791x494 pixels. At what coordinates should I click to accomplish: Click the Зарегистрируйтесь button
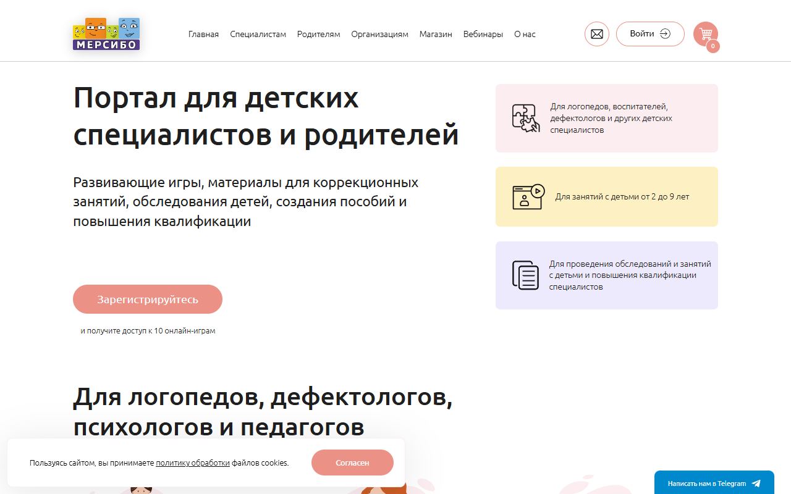148,299
